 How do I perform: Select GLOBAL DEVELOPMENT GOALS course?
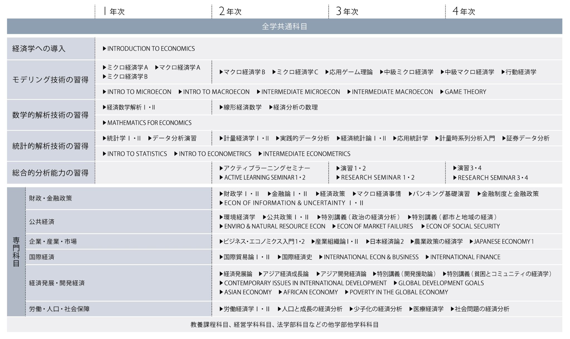439,283
